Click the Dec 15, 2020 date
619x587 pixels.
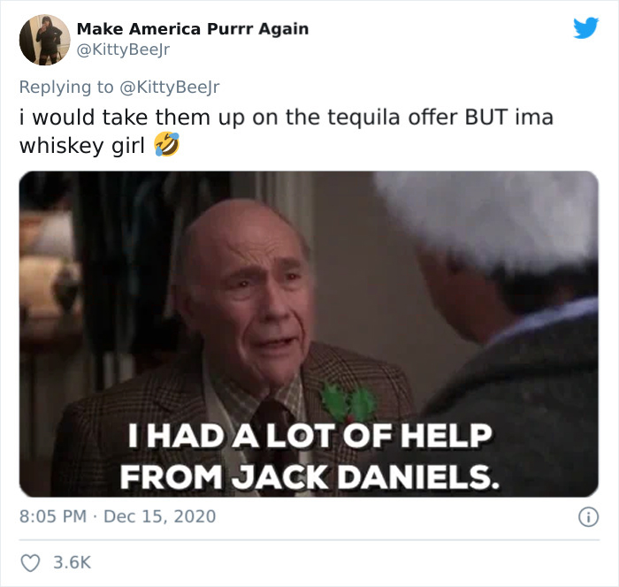159,516
